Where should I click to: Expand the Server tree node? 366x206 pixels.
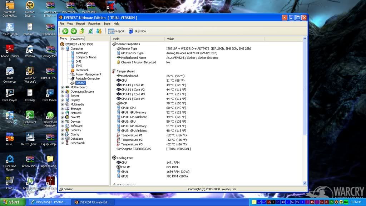pyautogui.click(x=62, y=96)
